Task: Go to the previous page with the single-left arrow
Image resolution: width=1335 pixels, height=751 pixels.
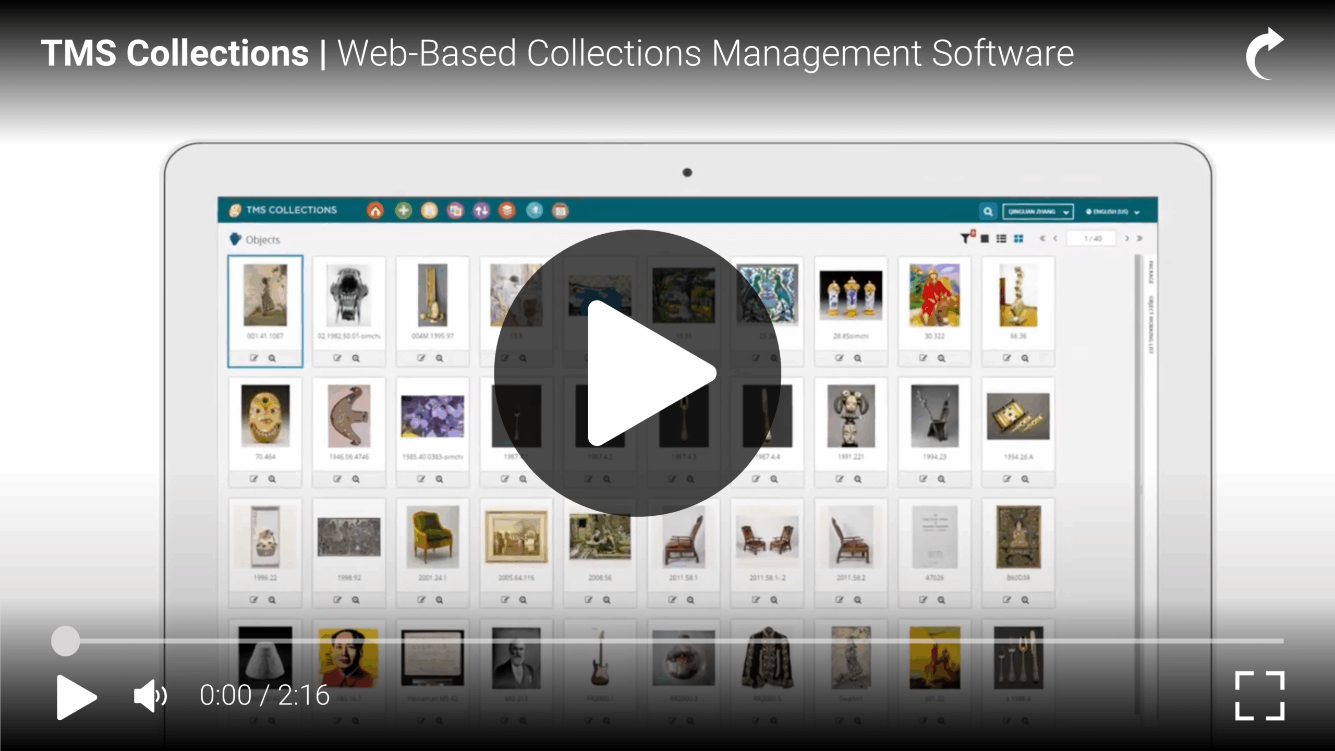Action: (x=1055, y=238)
